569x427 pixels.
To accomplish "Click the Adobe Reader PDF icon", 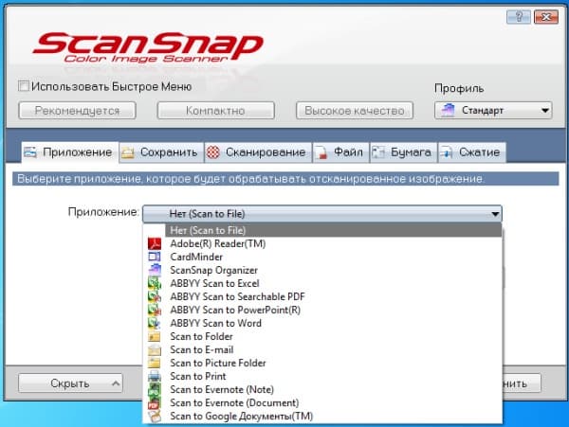I will click(155, 243).
